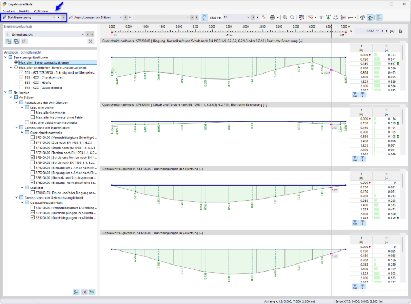This screenshot has height=304, width=411.
Task: Click the red result values display icon
Action: 310,17
